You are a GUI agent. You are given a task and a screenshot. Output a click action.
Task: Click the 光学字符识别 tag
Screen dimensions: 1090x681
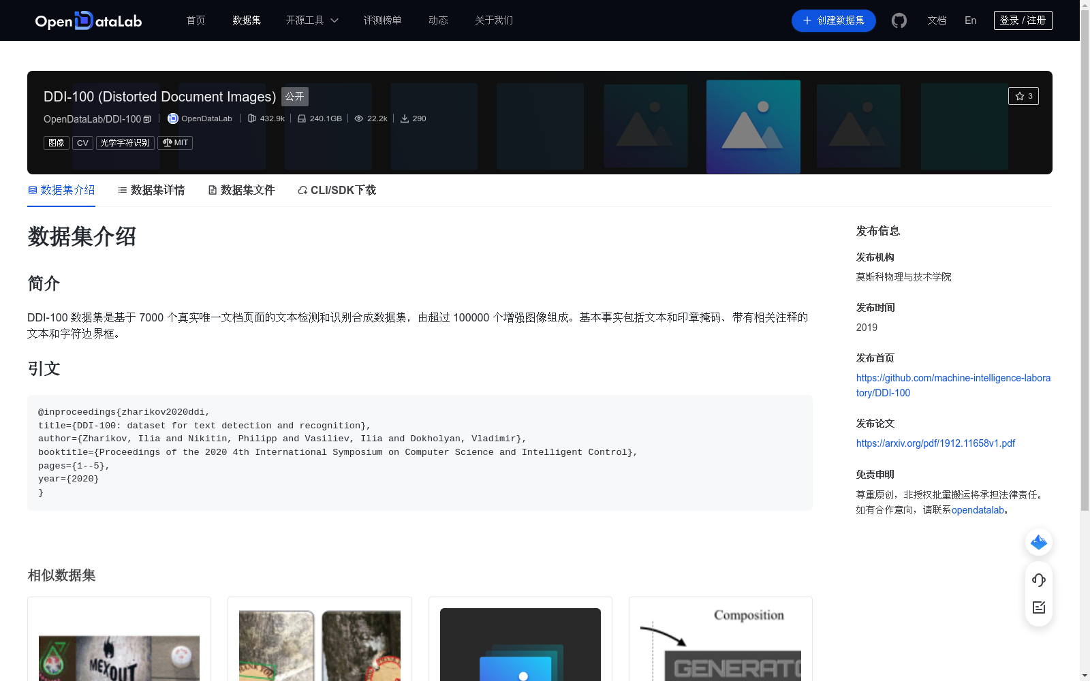coord(125,142)
